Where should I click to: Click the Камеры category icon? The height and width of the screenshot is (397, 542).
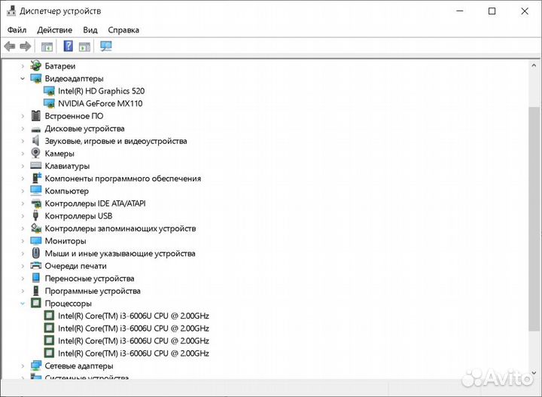(35, 154)
